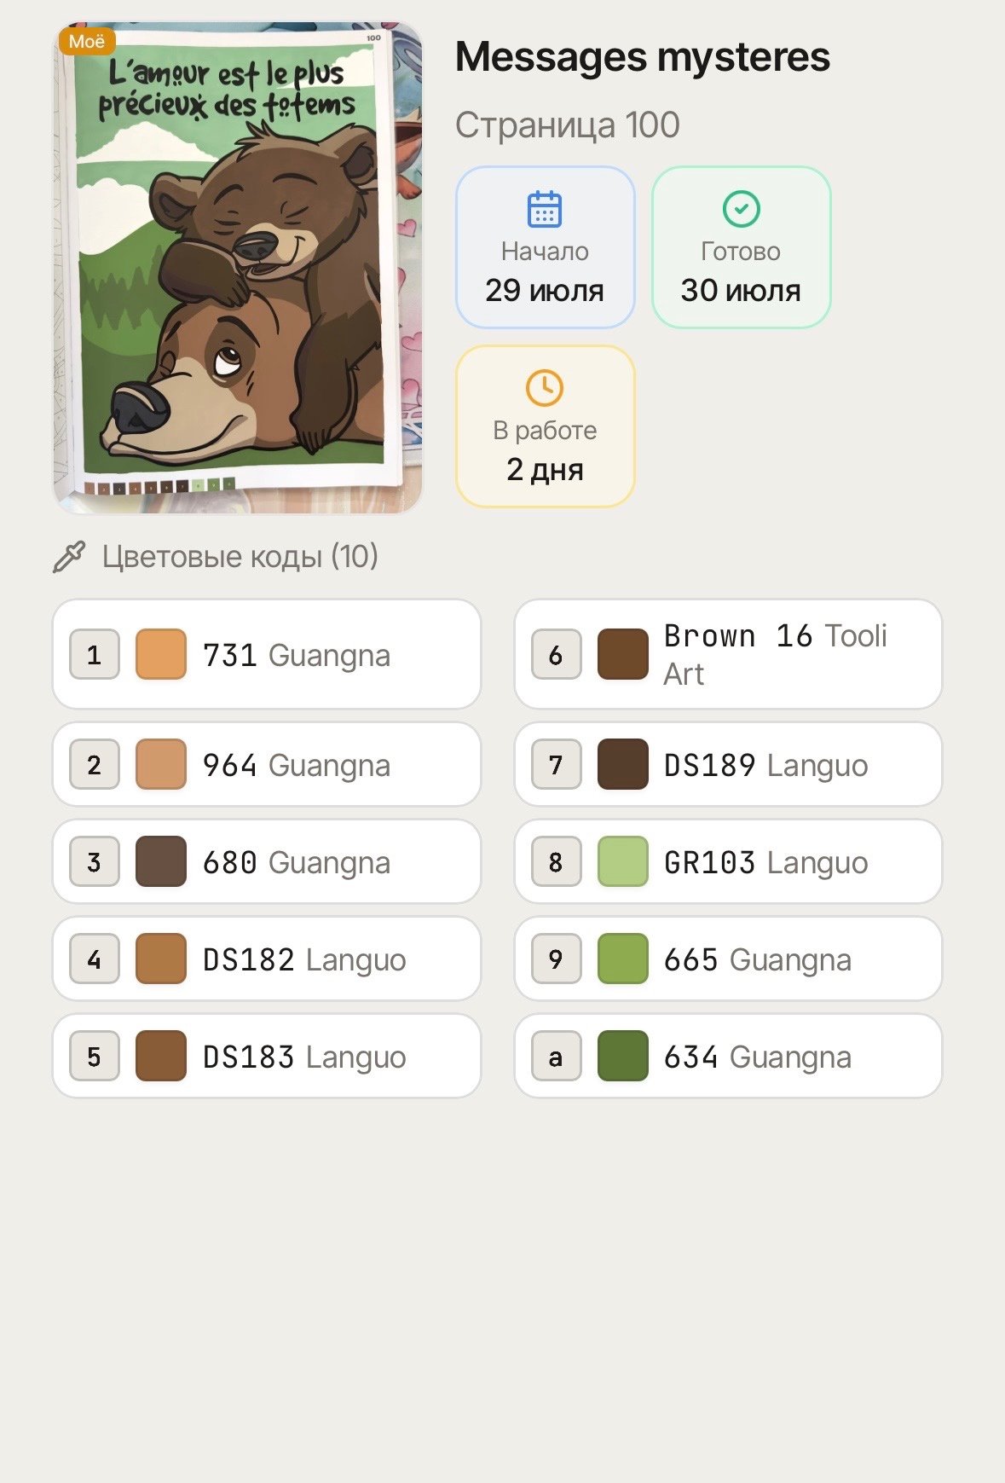Open the bear coloring page thumbnail
This screenshot has width=1005, height=1483.
tap(238, 268)
